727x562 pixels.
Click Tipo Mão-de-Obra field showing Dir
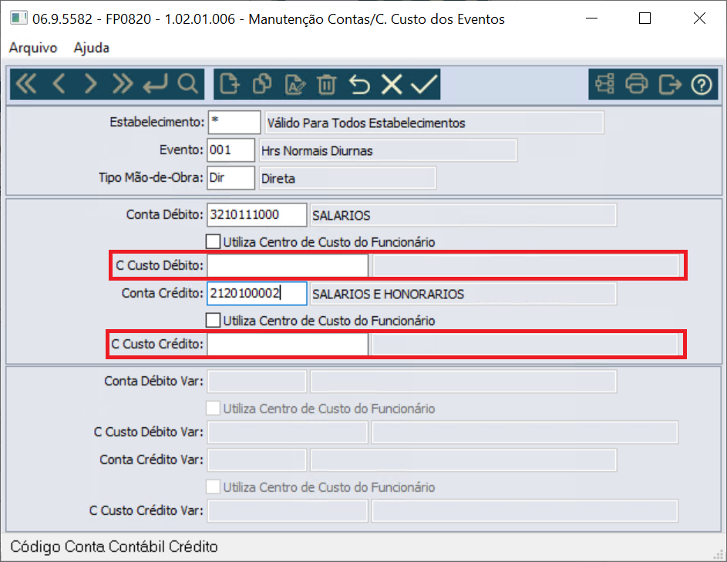click(x=231, y=177)
